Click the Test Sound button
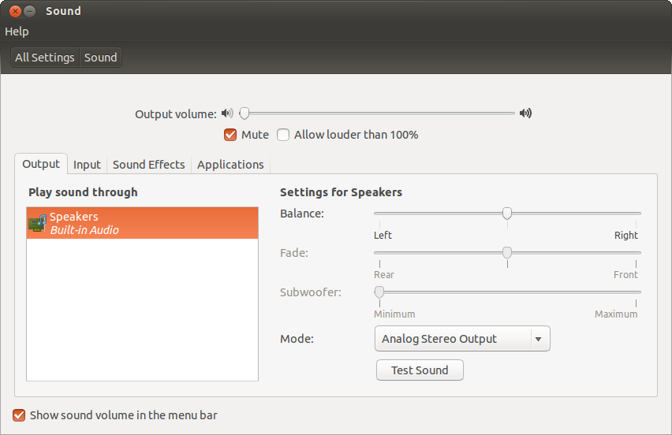This screenshot has width=672, height=435. click(420, 370)
